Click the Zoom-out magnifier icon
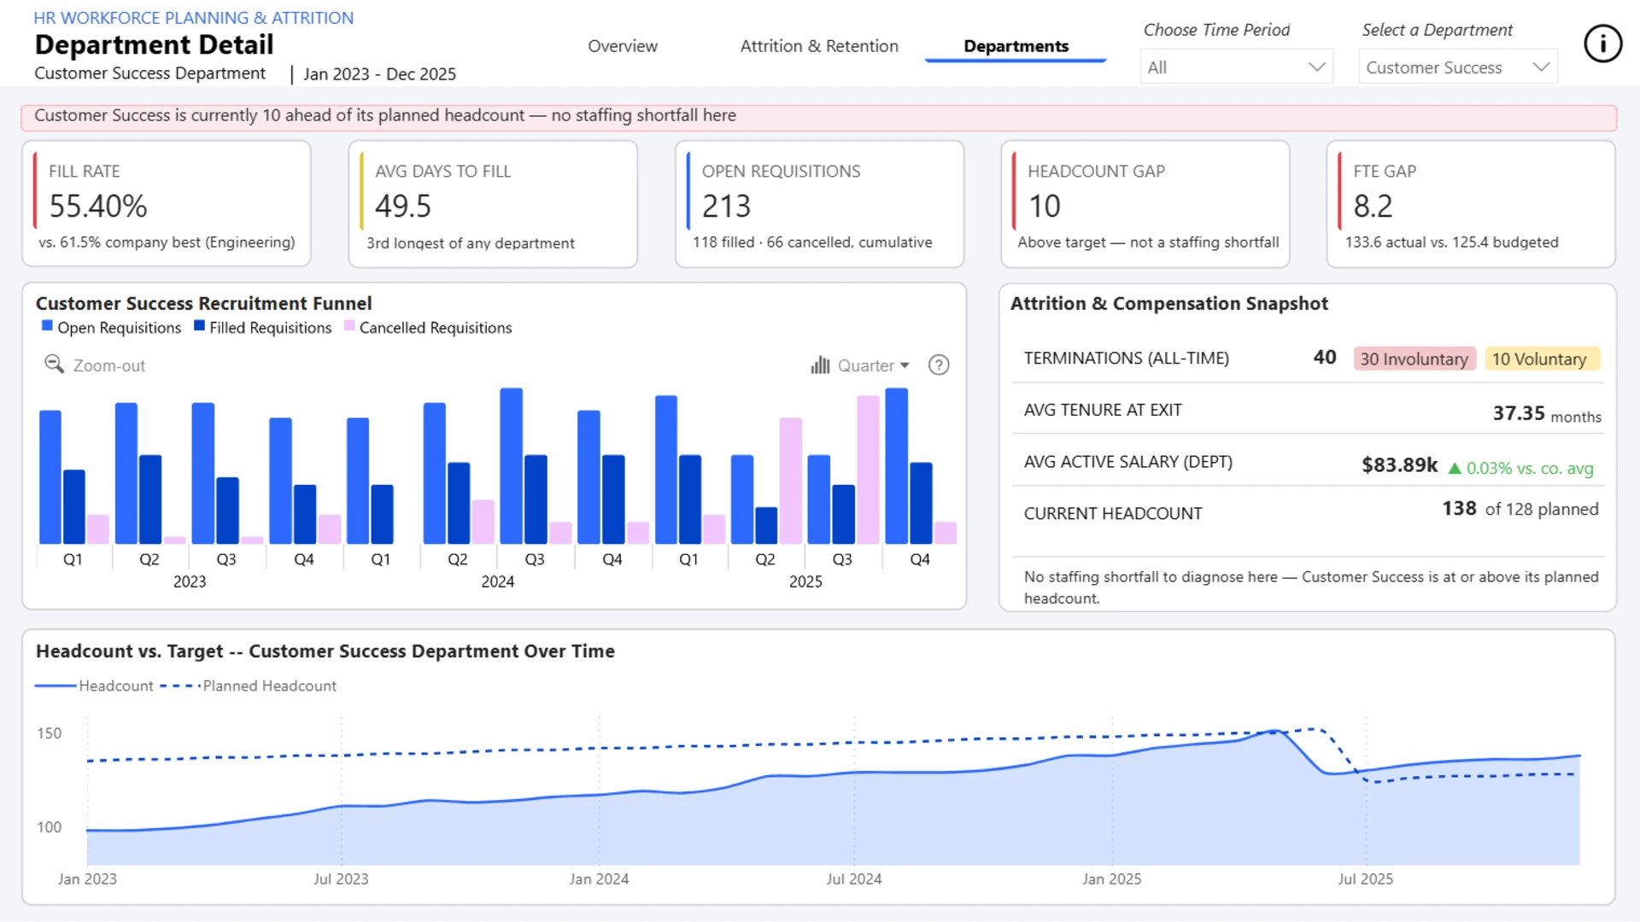 coord(54,365)
